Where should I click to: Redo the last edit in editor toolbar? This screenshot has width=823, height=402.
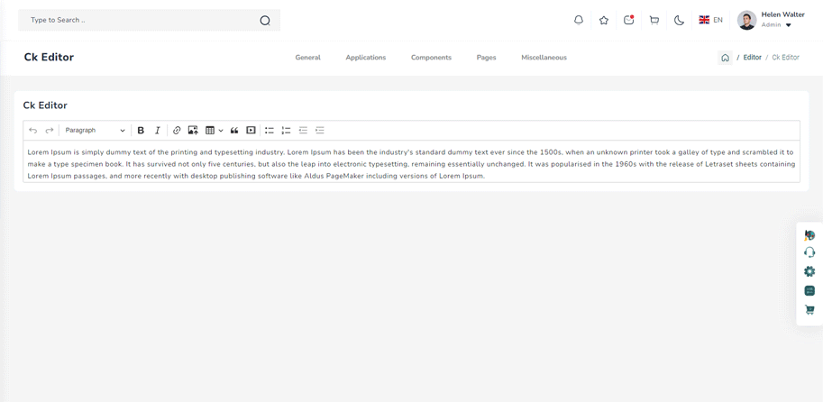[50, 130]
